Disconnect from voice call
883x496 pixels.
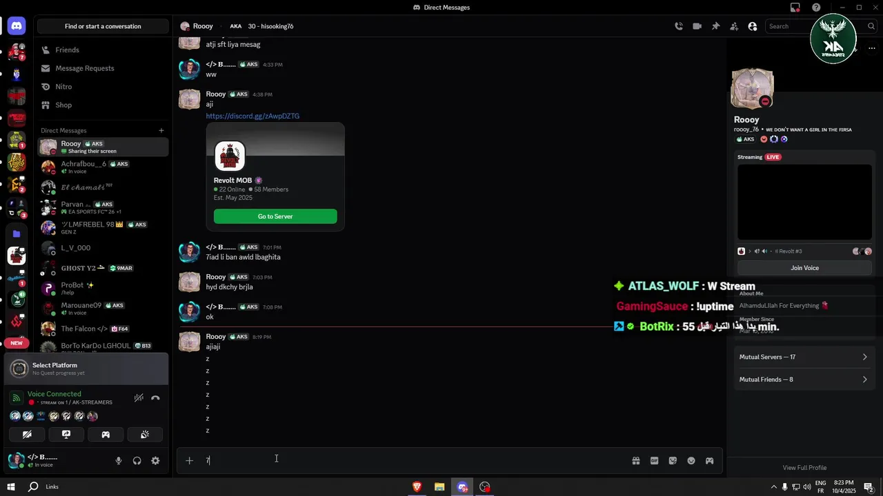point(155,397)
